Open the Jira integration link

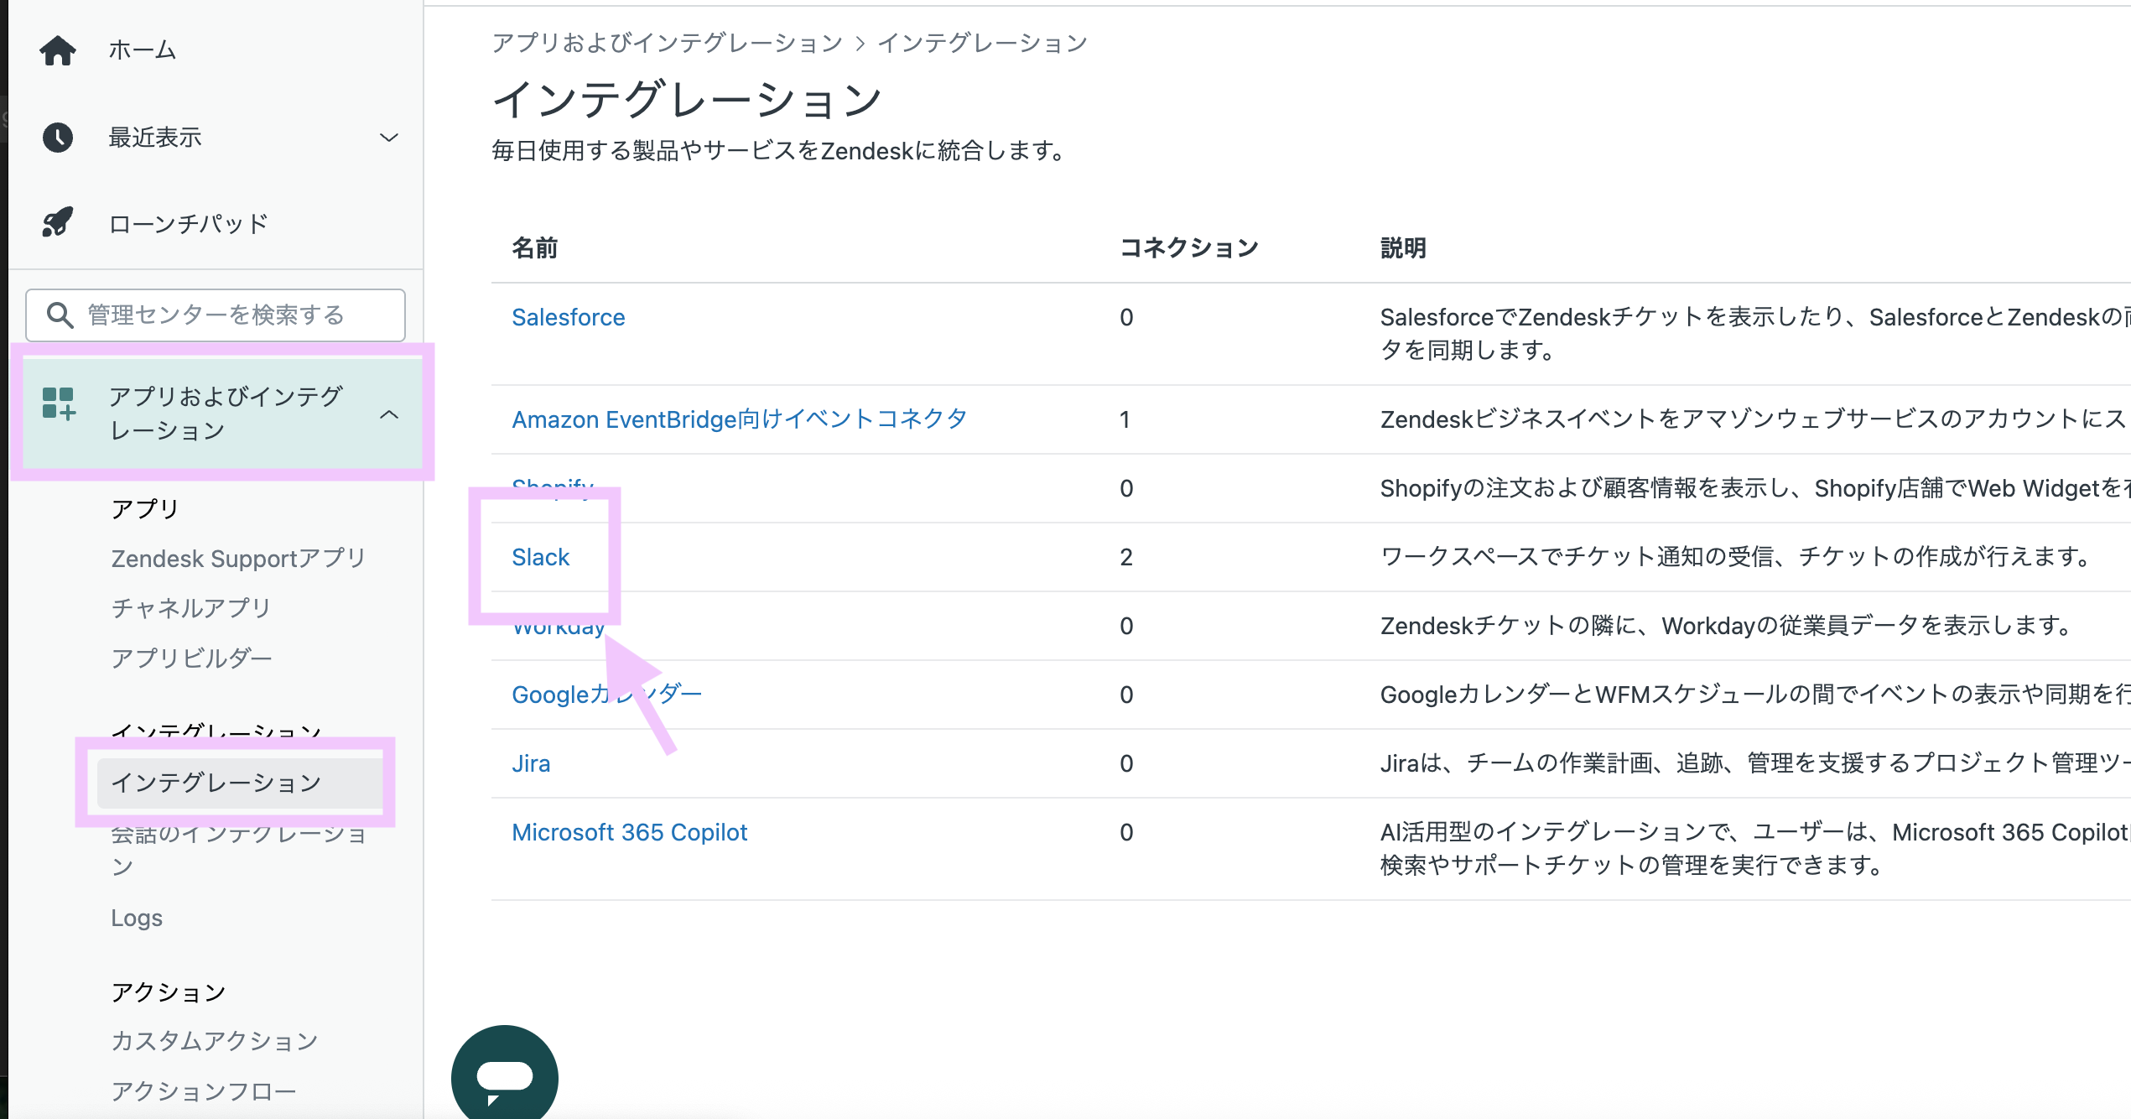[x=531, y=763]
